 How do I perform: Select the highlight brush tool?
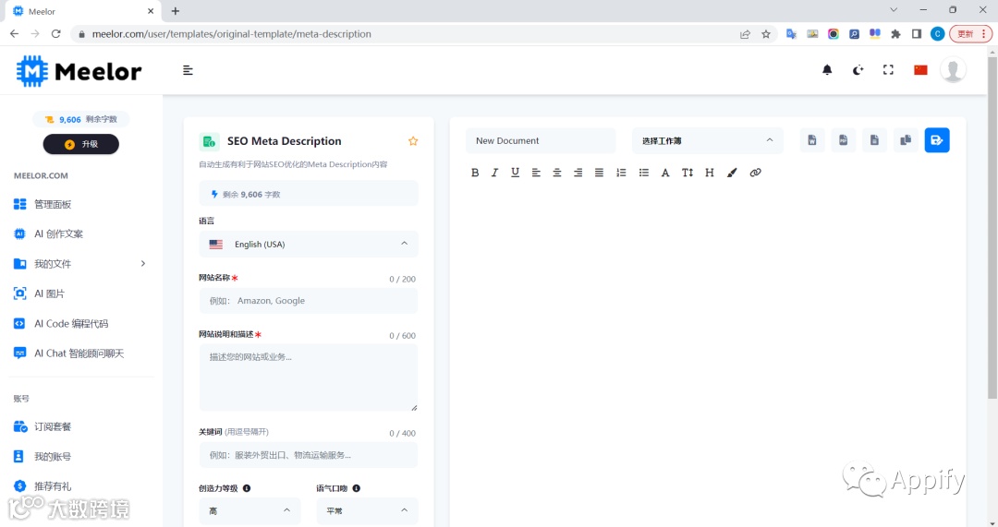click(732, 173)
